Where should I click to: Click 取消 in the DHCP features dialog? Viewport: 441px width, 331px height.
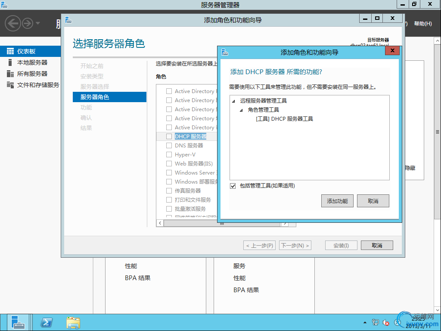tap(373, 201)
